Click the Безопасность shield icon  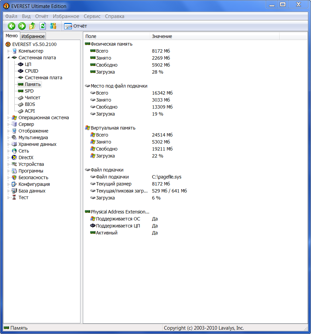click(x=14, y=177)
